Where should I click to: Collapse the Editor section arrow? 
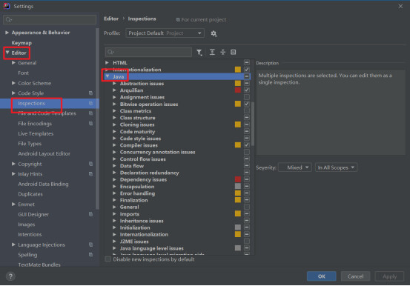point(7,53)
